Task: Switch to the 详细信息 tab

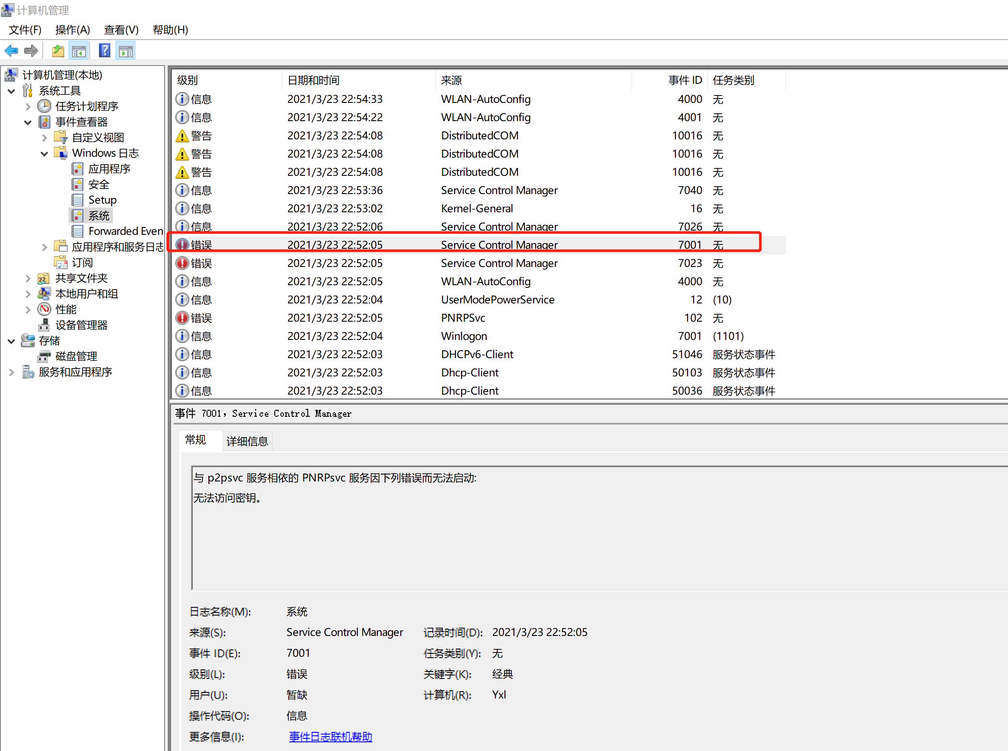Action: pyautogui.click(x=247, y=441)
